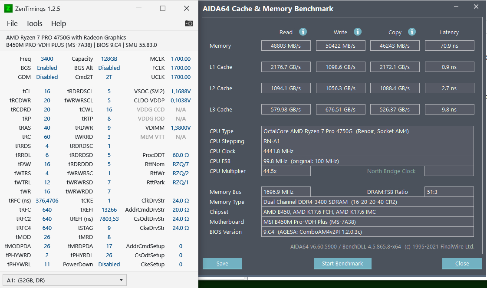Open the Tools menu
Image resolution: width=487 pixels, height=288 pixels.
34,23
